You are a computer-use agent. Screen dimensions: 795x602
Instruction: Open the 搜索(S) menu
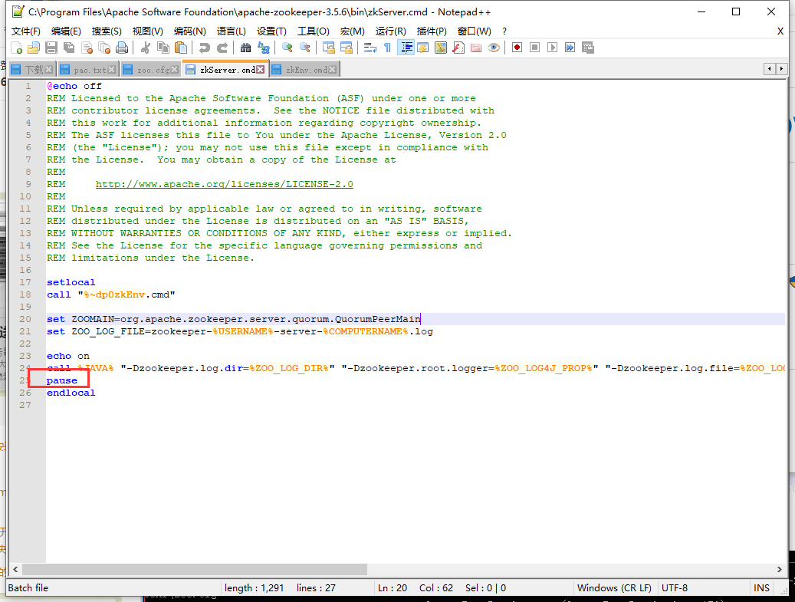point(106,31)
